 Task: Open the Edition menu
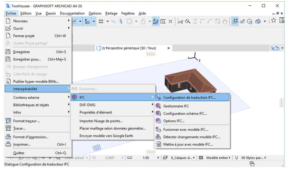(26, 13)
